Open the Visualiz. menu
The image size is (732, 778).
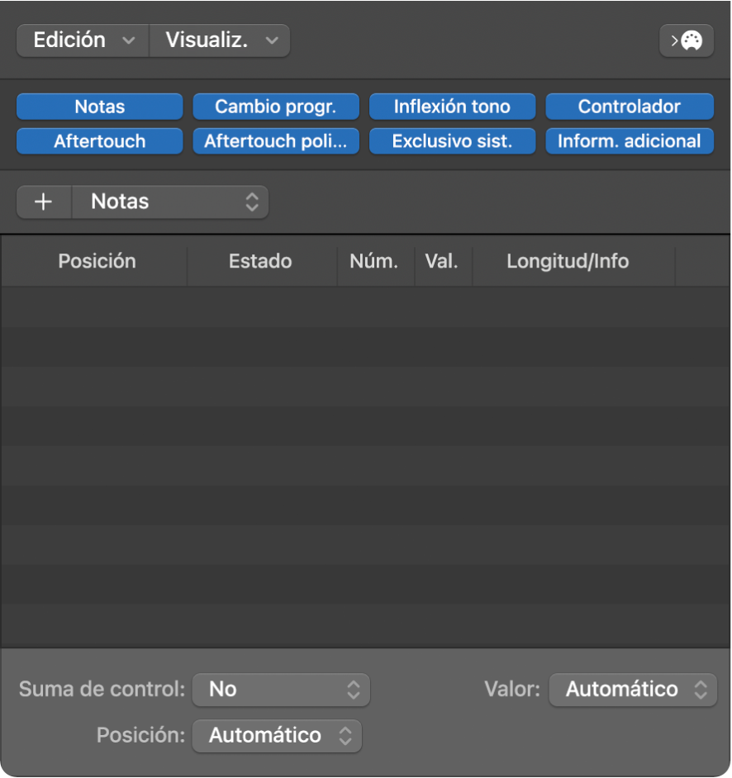point(220,40)
